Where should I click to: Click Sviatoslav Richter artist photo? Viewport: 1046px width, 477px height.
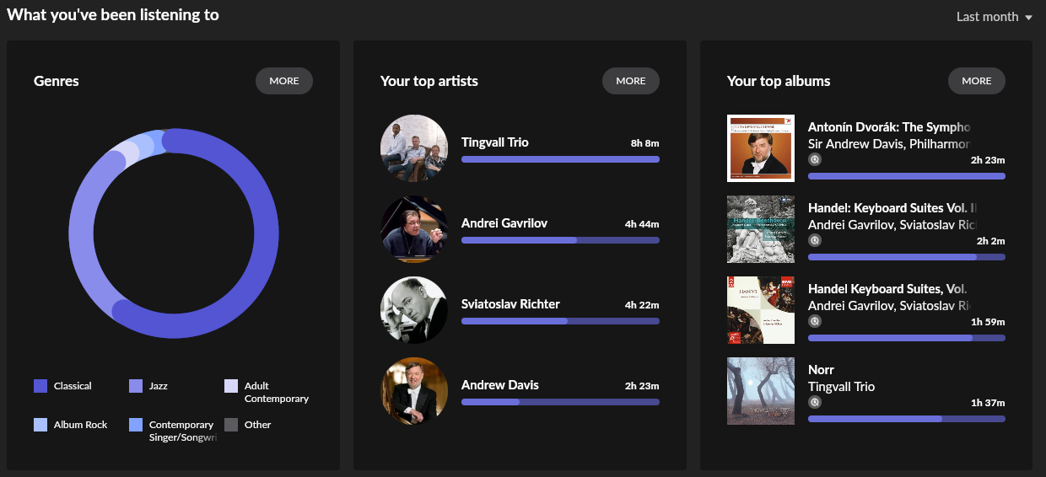414,310
